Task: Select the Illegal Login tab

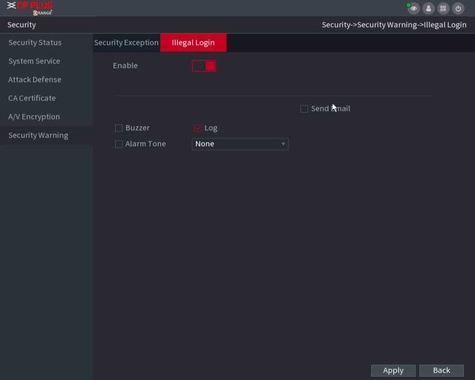Action: pyautogui.click(x=193, y=43)
